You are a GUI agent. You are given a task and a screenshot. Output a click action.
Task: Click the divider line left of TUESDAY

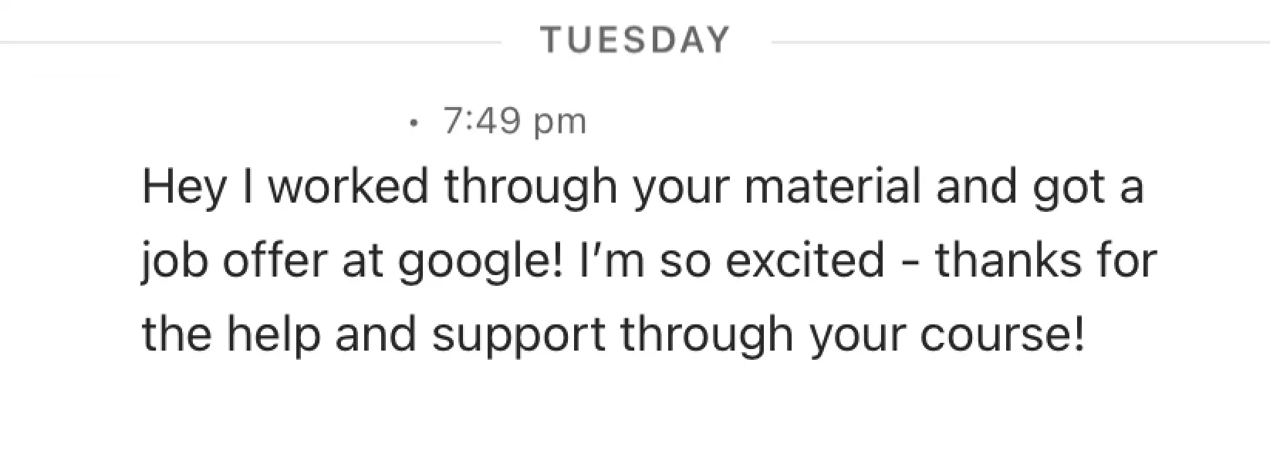point(251,42)
